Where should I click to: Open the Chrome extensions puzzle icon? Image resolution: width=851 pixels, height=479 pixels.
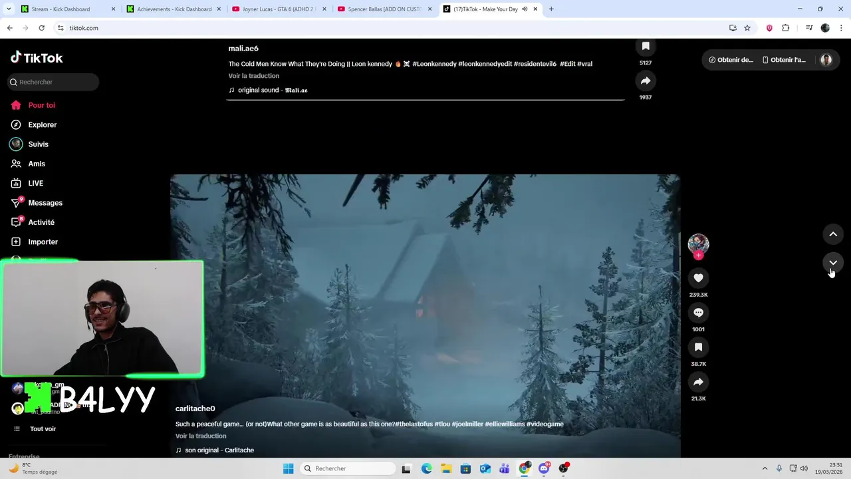786,28
